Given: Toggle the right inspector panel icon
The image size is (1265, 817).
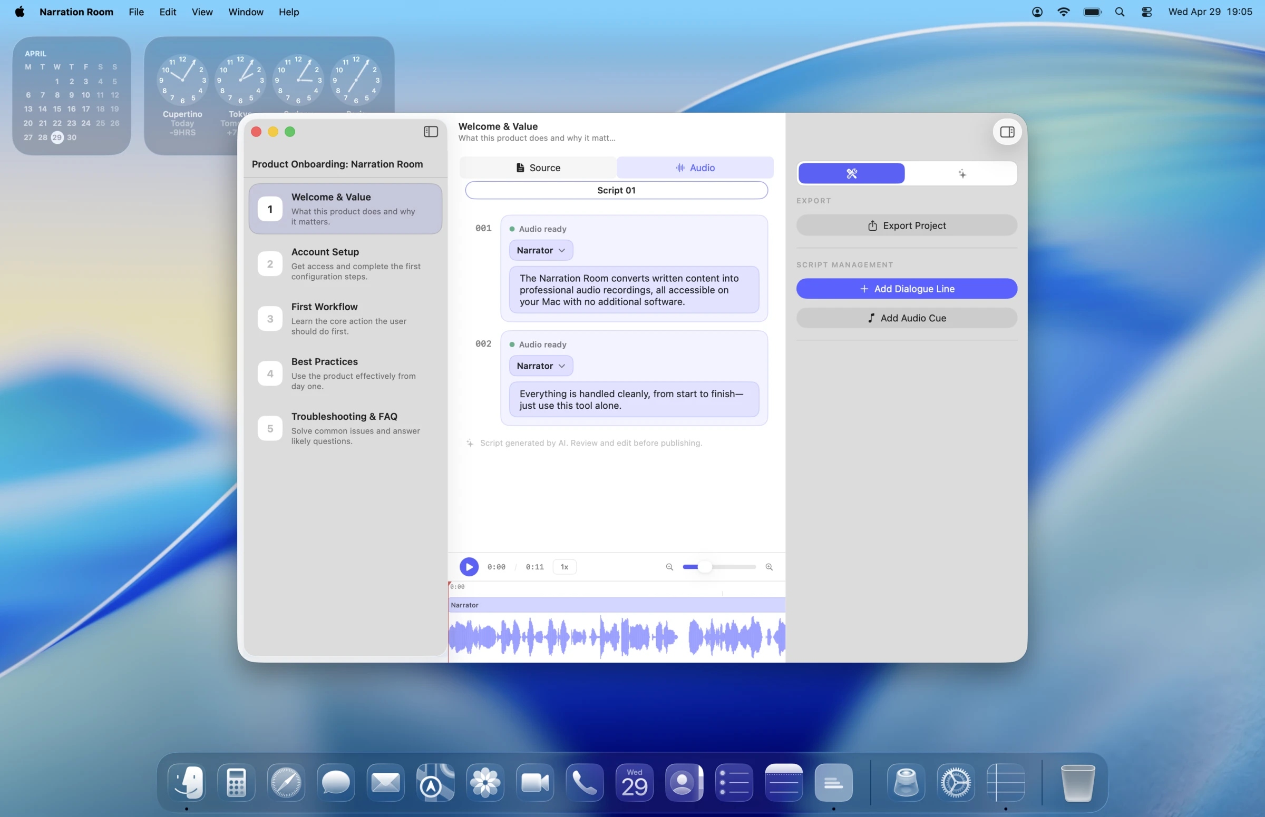Looking at the screenshot, I should [x=1007, y=132].
